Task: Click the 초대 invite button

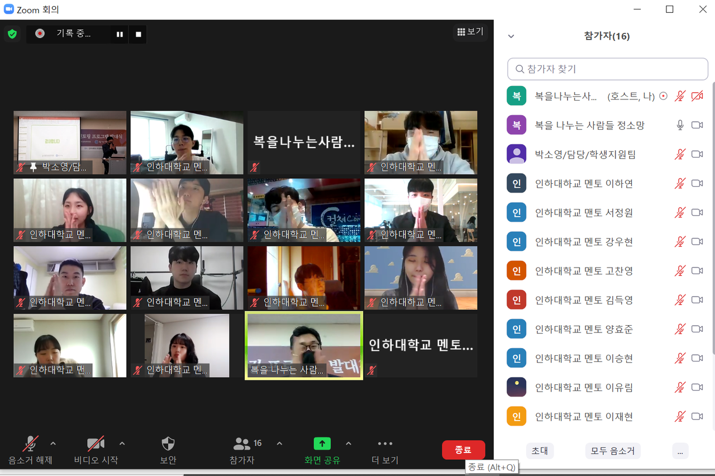Action: coord(540,451)
